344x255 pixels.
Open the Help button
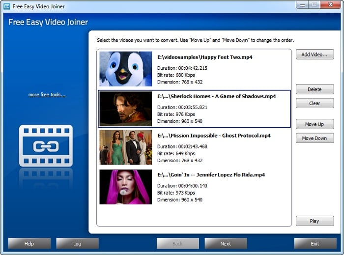29,243
